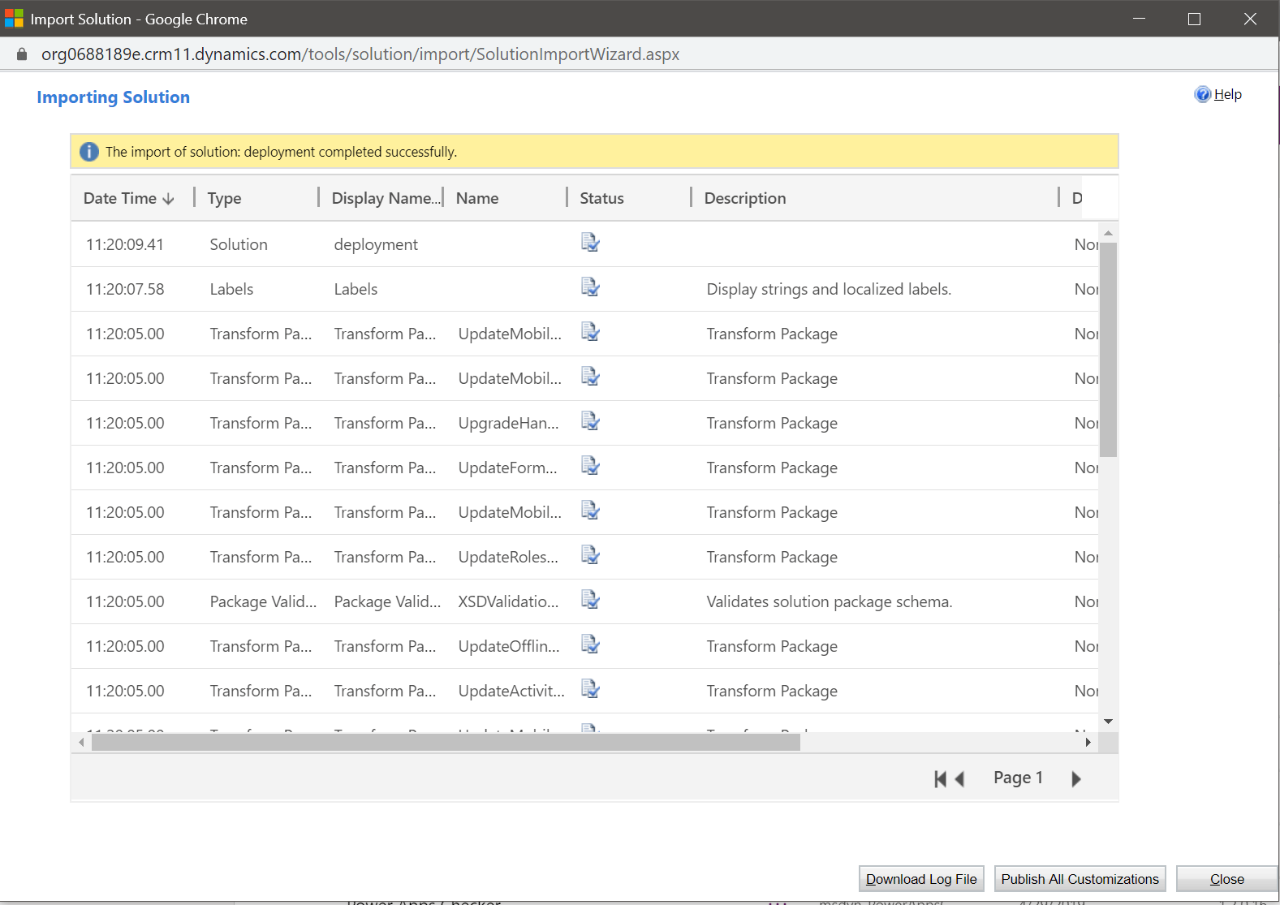Select 'Display strings and localized labels.' description
The image size is (1280, 905).
[x=829, y=289]
